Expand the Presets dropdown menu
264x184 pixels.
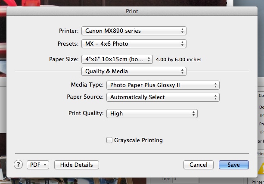(134, 44)
